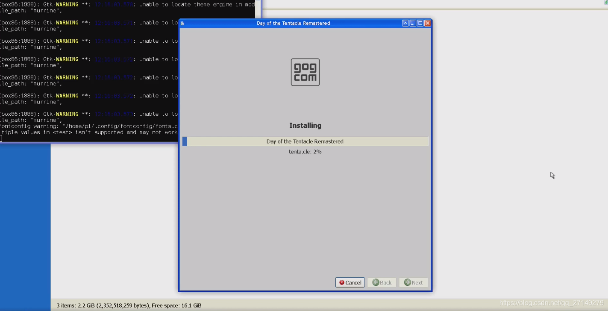
Task: Minimize the installer window
Action: pos(413,23)
